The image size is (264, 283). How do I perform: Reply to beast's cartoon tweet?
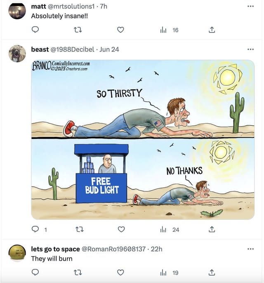click(x=35, y=229)
